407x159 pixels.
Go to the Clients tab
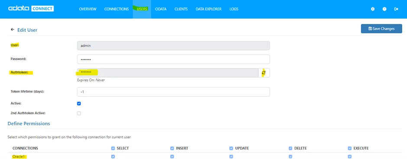click(181, 9)
